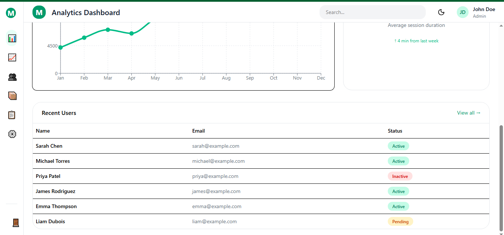Open settings gear in sidebar
504x235 pixels.
pos(12,134)
